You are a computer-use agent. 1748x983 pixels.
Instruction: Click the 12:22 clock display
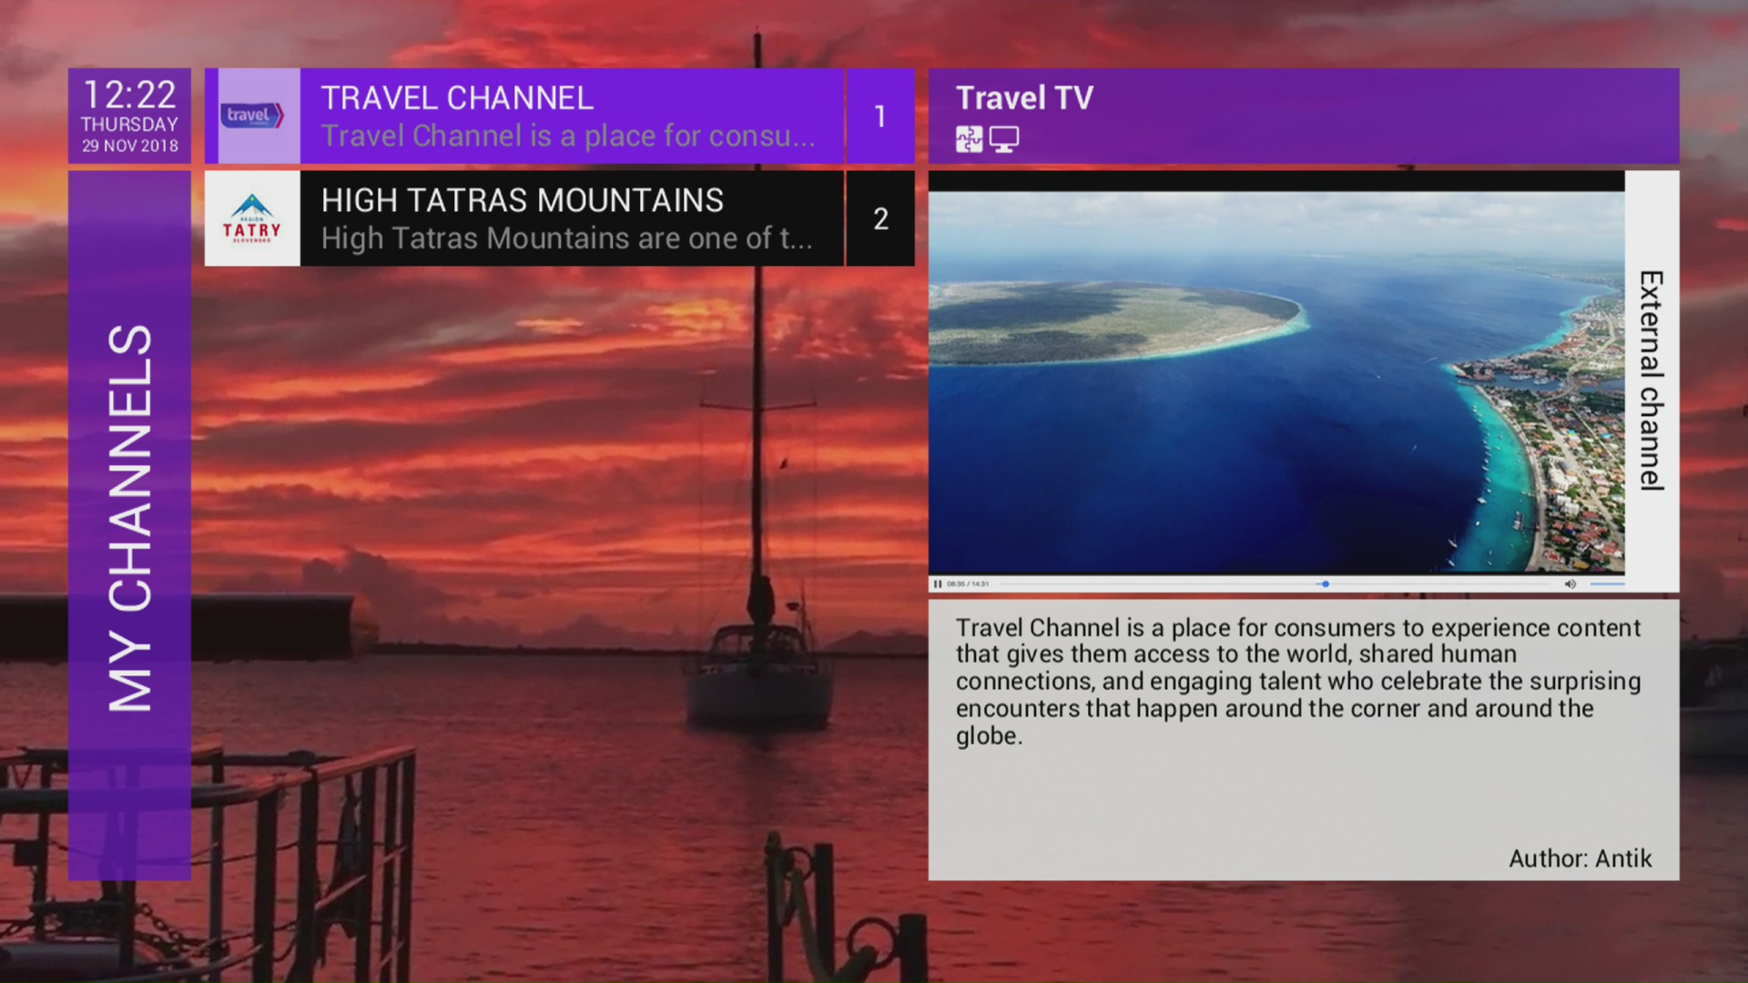(x=129, y=95)
